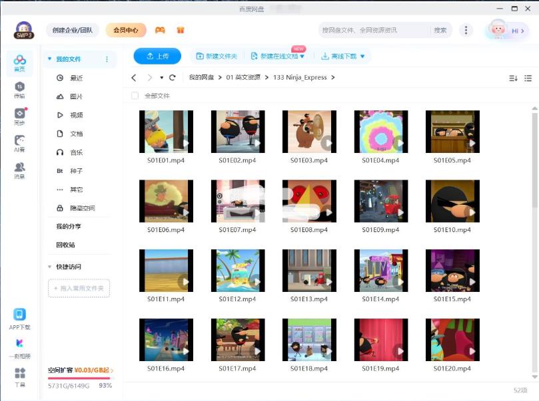The width and height of the screenshot is (539, 401).
Task: Navigate to 01 英文资源 breadcrumb
Action: pyautogui.click(x=243, y=78)
